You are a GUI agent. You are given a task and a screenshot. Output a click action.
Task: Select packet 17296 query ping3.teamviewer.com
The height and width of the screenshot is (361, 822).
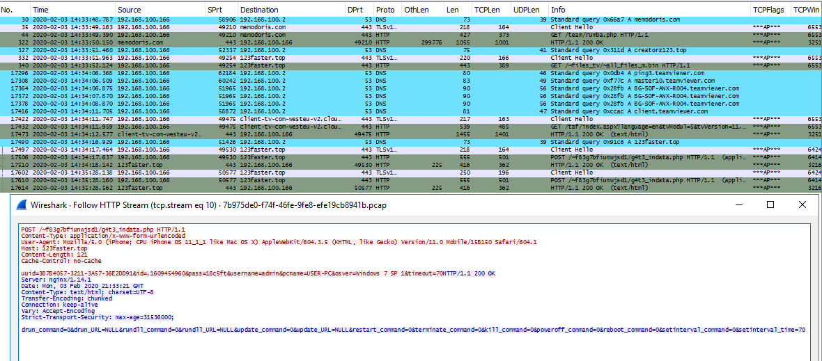click(411, 73)
